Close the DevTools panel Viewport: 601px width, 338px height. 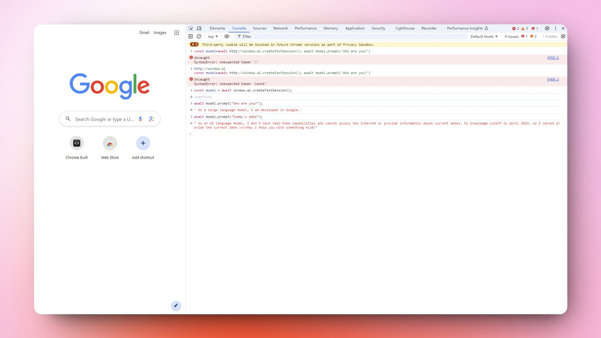(x=563, y=29)
